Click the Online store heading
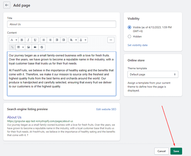The width and height of the screenshot is (191, 156). tap(136, 60)
